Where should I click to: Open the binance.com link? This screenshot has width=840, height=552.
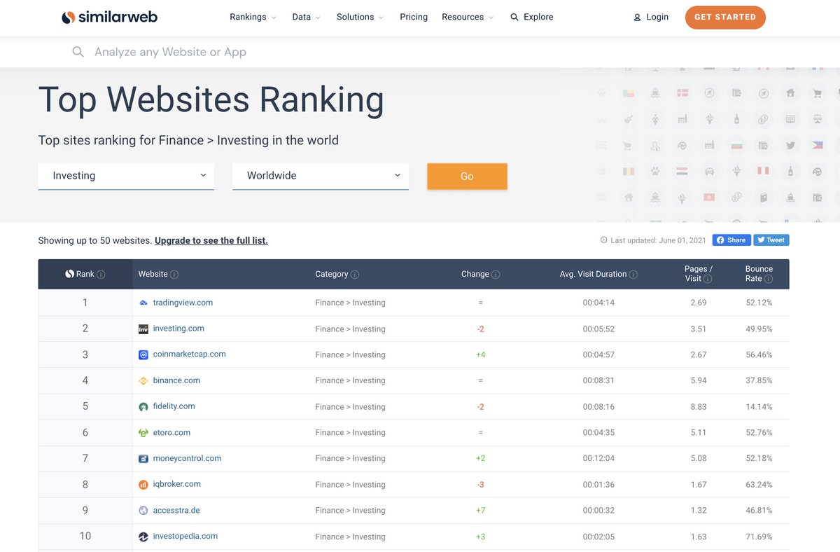(176, 380)
